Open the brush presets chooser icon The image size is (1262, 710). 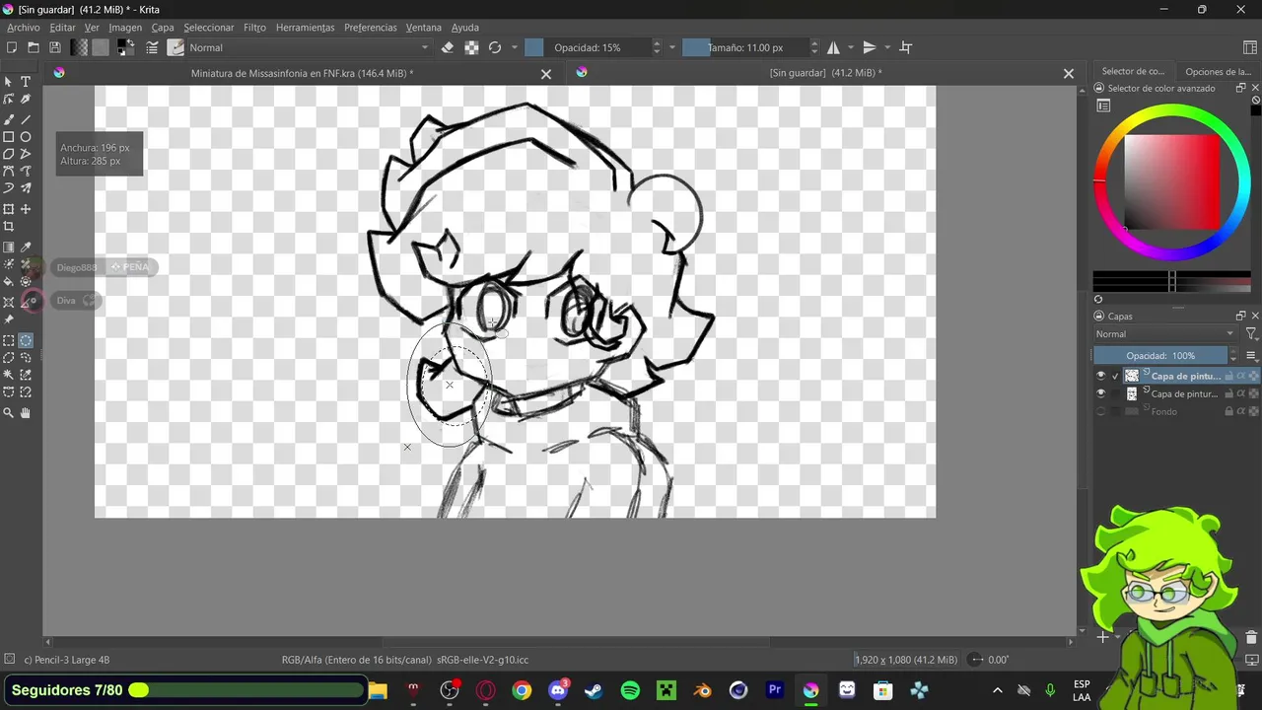tap(175, 47)
